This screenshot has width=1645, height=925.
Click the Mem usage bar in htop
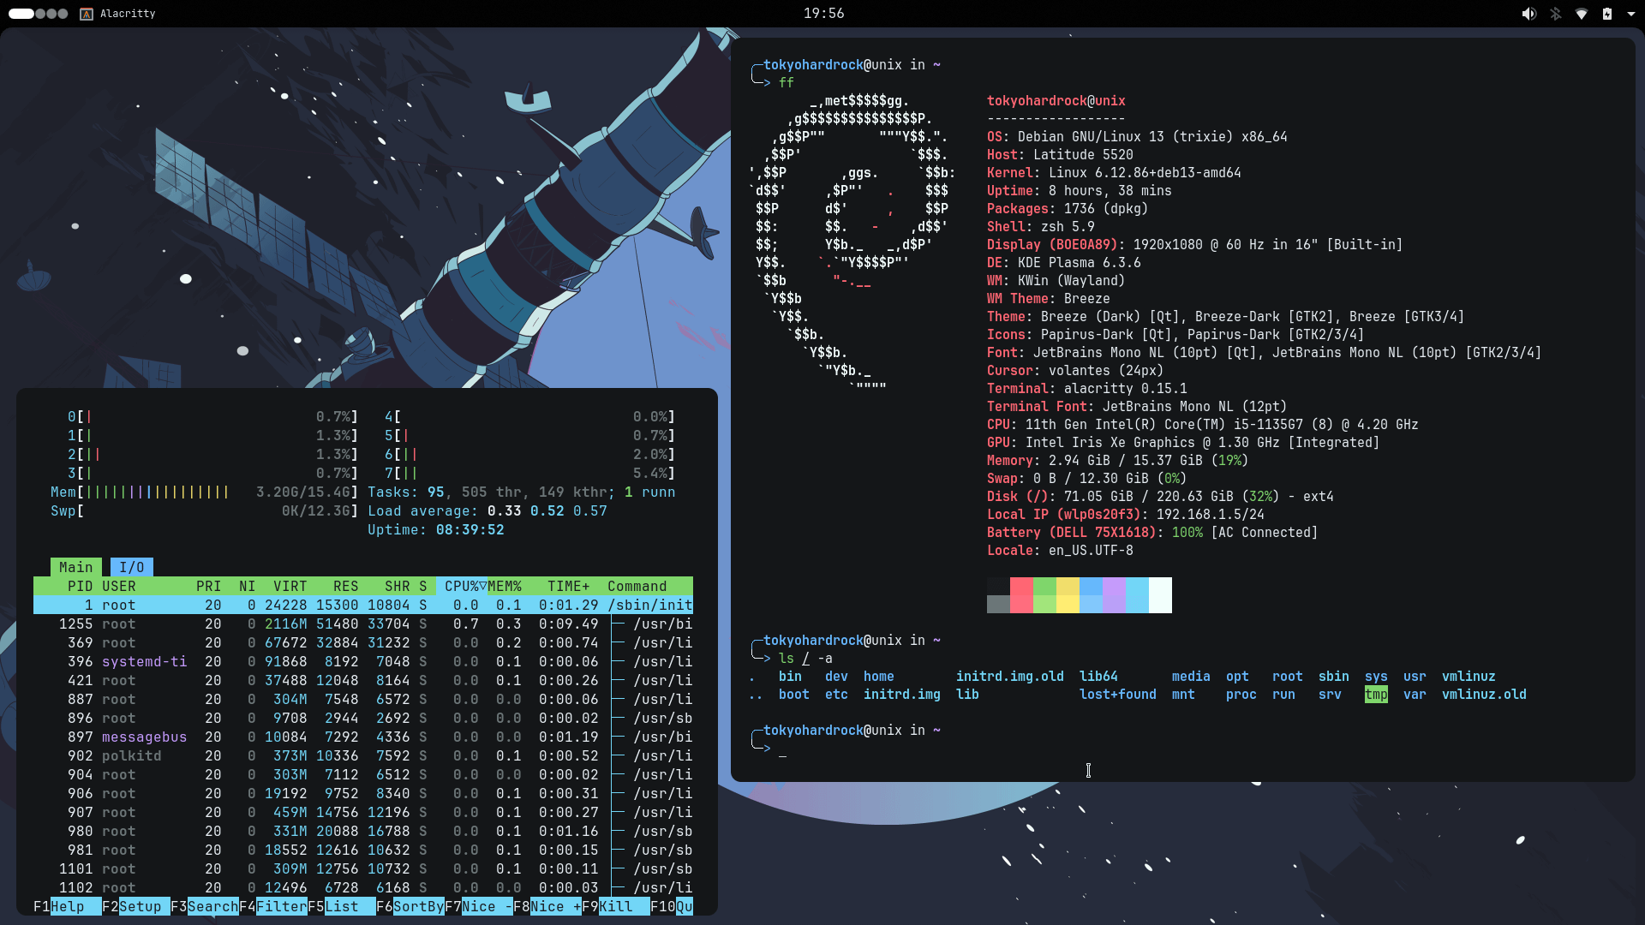coord(204,492)
